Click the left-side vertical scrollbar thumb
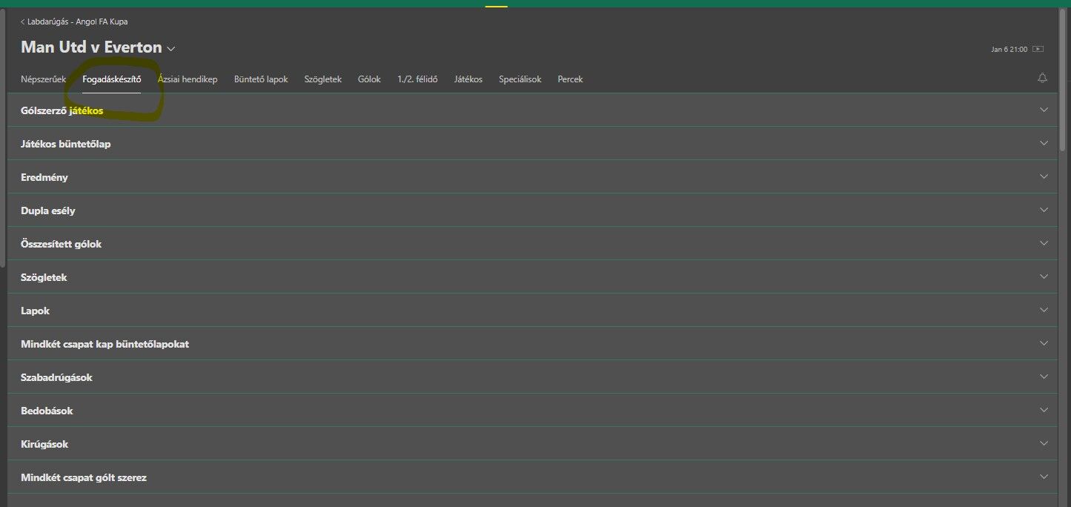This screenshot has width=1071, height=507. pyautogui.click(x=3, y=137)
